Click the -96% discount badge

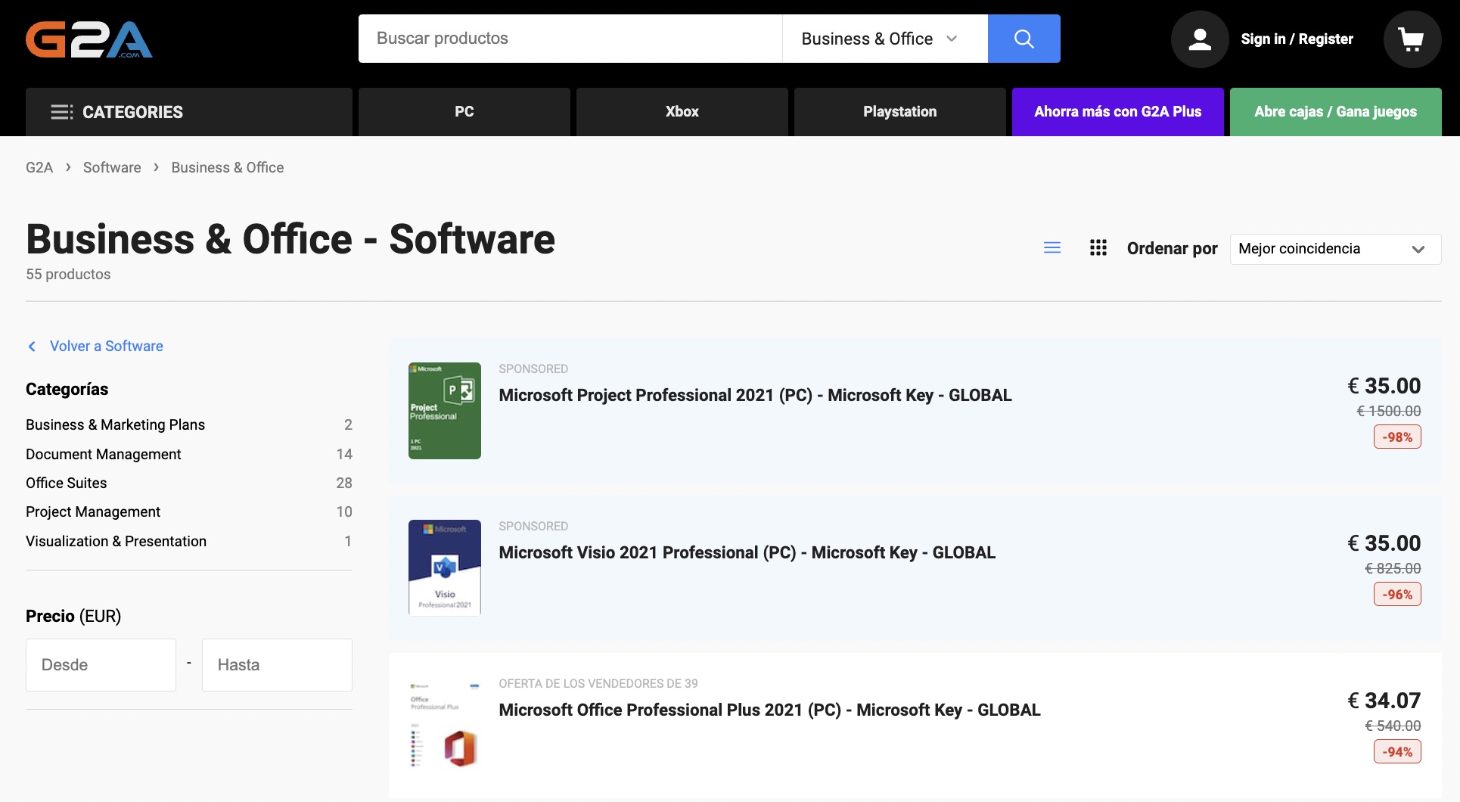click(x=1397, y=595)
